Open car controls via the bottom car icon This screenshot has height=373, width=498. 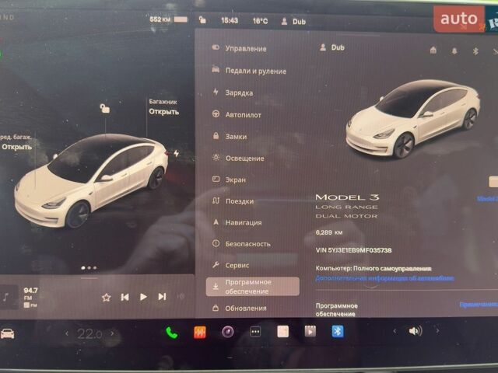[7, 333]
